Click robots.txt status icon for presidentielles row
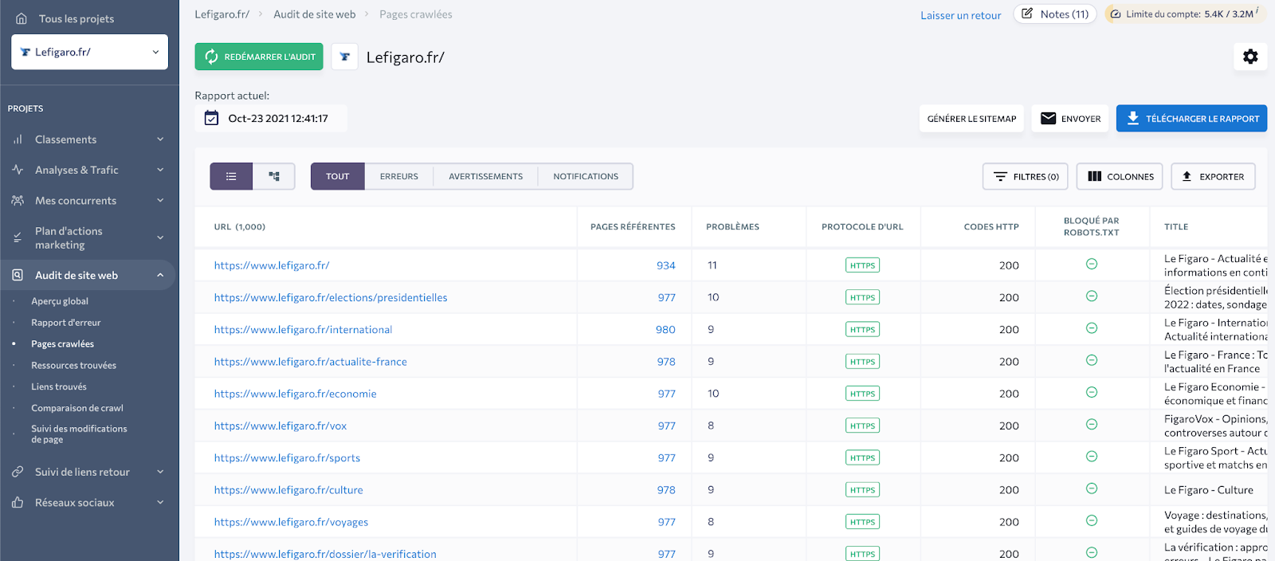1275x561 pixels. tap(1092, 296)
